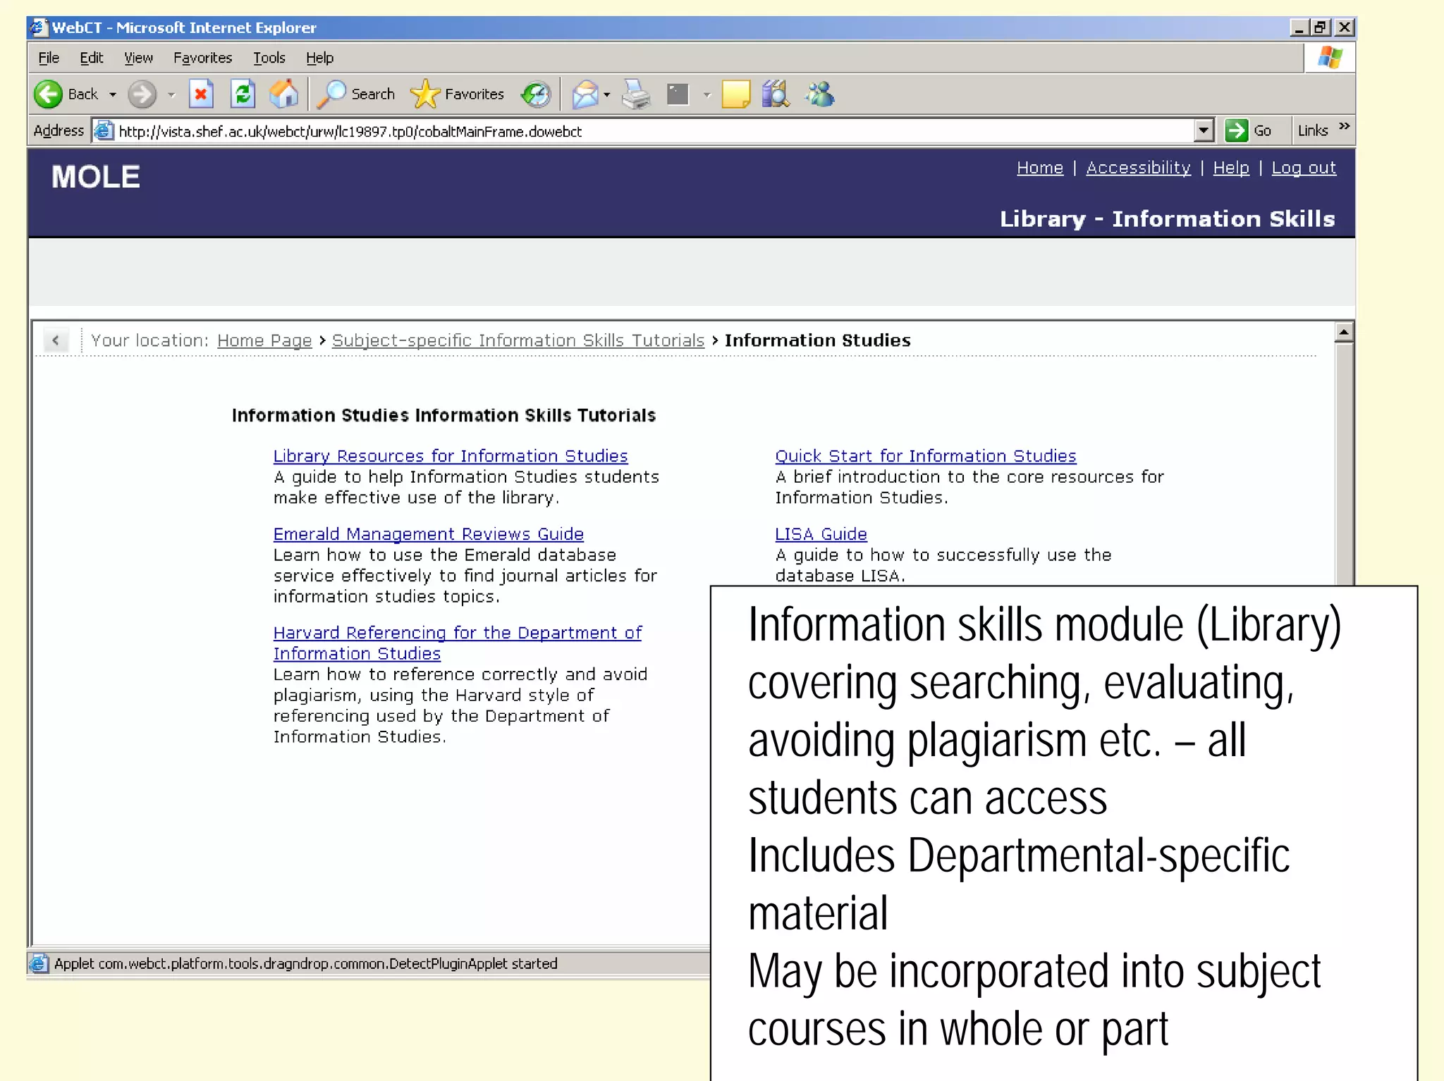Expand the Back history dropdown arrow
The image size is (1444, 1081).
click(112, 94)
